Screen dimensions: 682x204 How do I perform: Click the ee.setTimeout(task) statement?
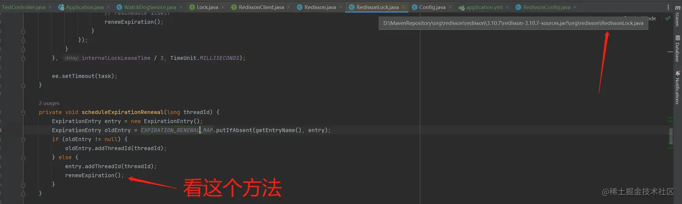click(x=85, y=76)
